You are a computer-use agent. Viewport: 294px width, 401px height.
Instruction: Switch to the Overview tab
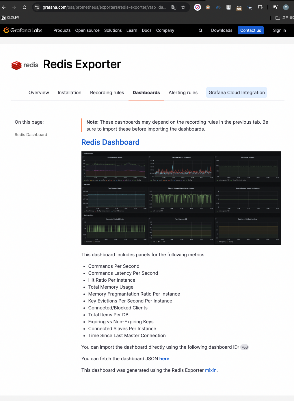[39, 92]
